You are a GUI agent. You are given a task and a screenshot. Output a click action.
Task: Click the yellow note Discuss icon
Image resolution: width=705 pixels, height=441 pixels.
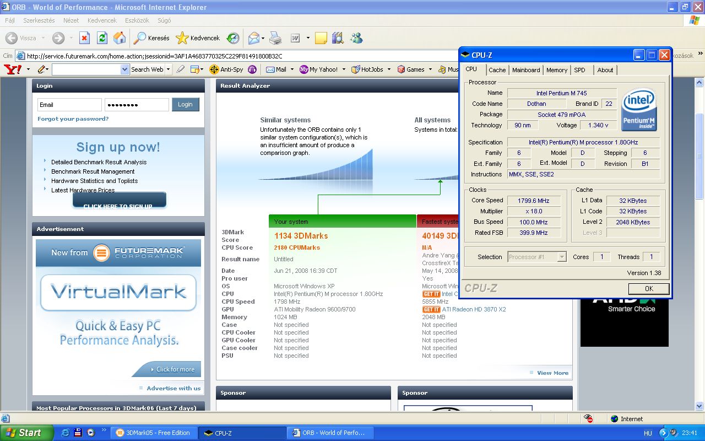click(321, 38)
